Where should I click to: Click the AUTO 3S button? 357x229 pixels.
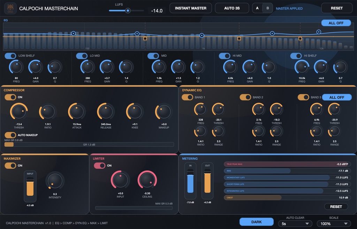pos(232,8)
